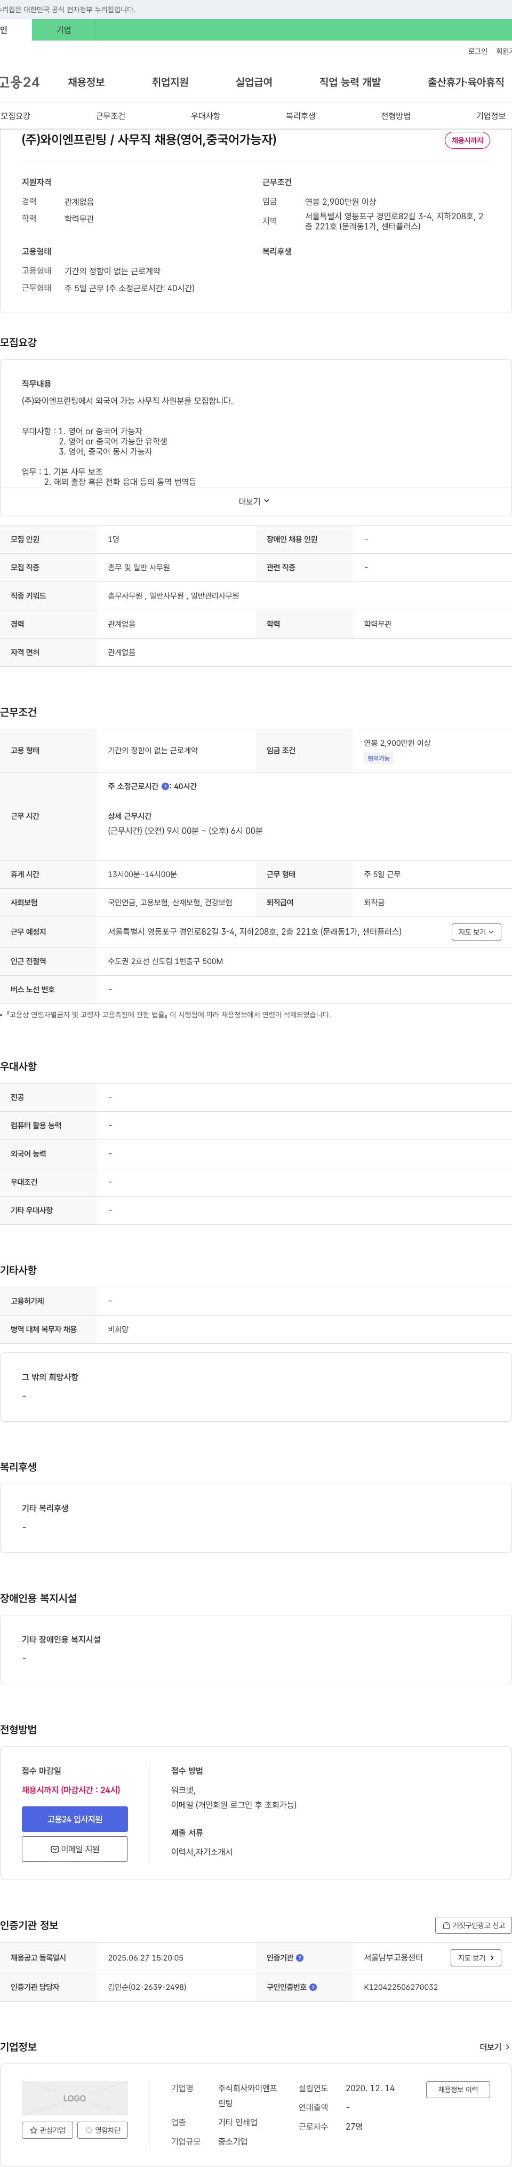The height and width of the screenshot is (2167, 512).
Task: Click help icon next to 인증기관
Action: pyautogui.click(x=300, y=1958)
